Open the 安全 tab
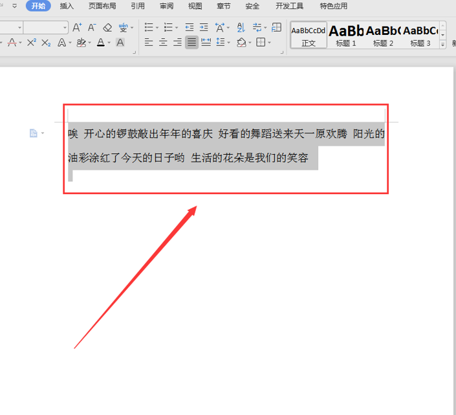 click(x=252, y=6)
